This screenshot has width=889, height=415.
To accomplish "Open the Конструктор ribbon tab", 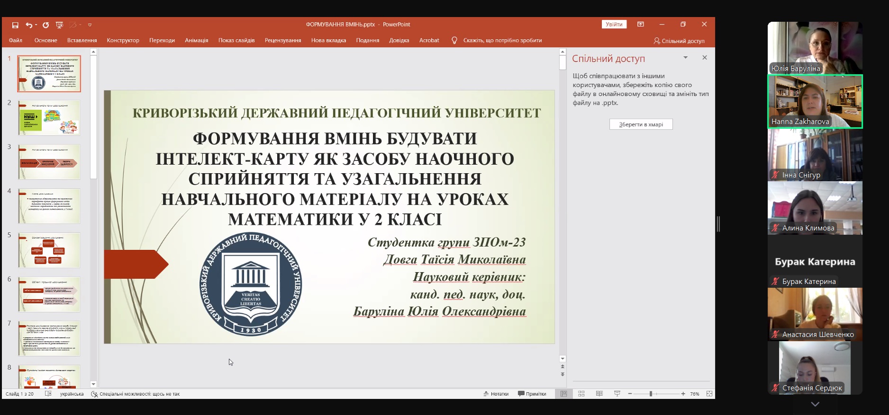I will point(123,40).
